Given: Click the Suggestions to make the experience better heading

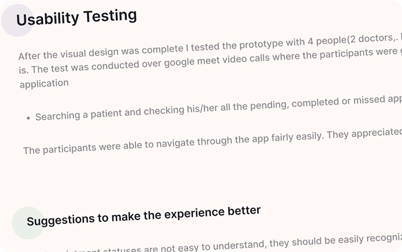Looking at the screenshot, I should coord(143,216).
